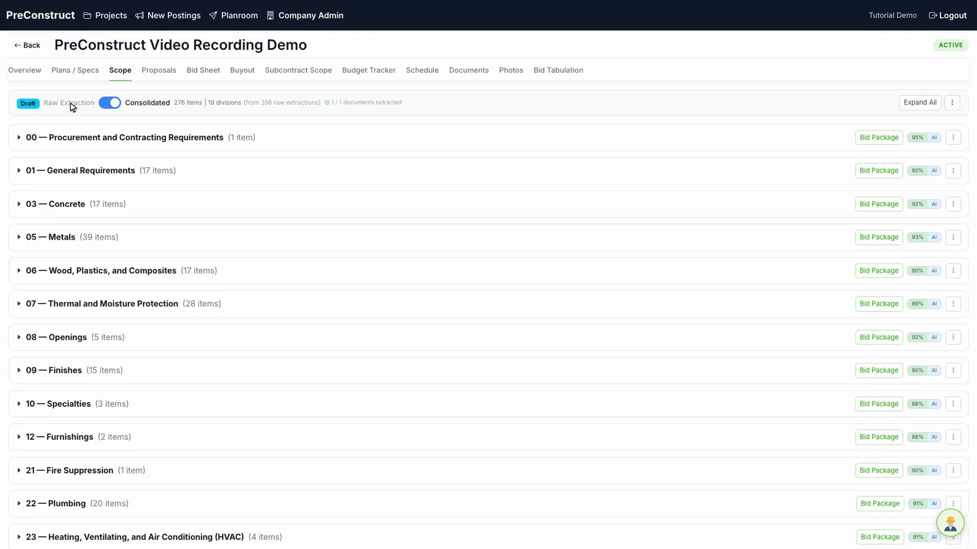Image resolution: width=977 pixels, height=549 pixels.
Task: Toggle the Raw Extraction / Consolidated switch
Action: coord(110,102)
